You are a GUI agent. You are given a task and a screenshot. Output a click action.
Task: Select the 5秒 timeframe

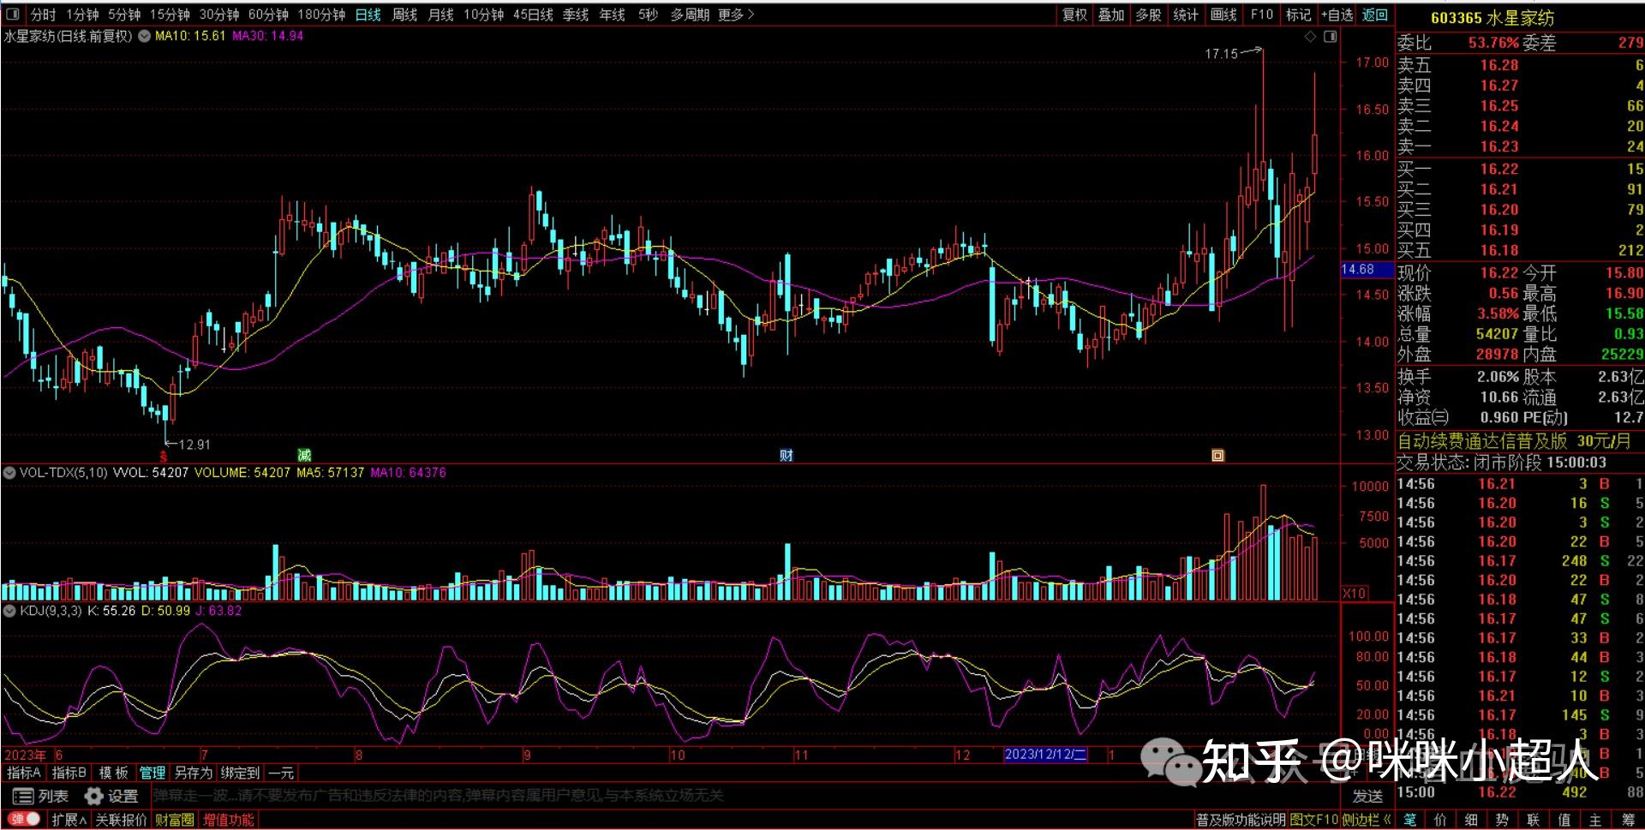[648, 15]
